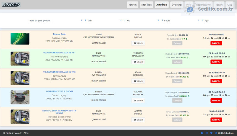Screen dimensions: 237x136
Task: Open the Twitter icon in footer
Action: [211, 133]
